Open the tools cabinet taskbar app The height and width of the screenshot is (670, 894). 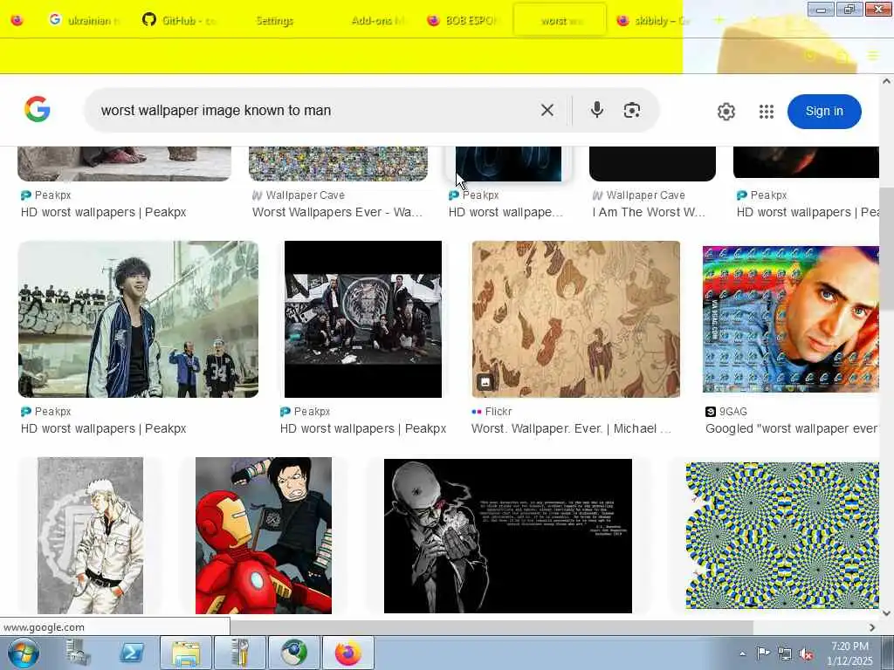click(x=239, y=653)
